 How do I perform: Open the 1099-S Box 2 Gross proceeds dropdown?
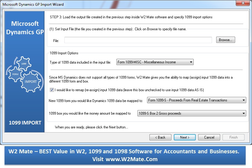pos(192,113)
